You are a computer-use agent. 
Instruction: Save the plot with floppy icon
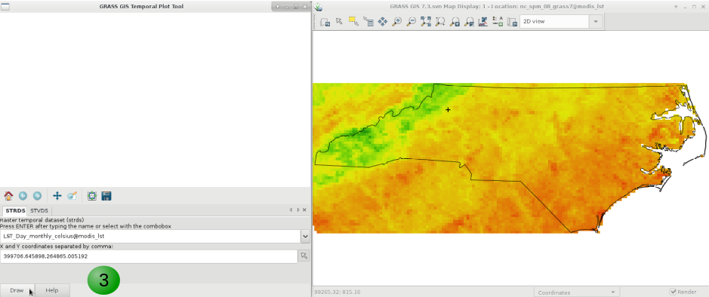tap(106, 196)
